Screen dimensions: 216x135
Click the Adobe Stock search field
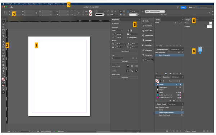coord(205,7)
